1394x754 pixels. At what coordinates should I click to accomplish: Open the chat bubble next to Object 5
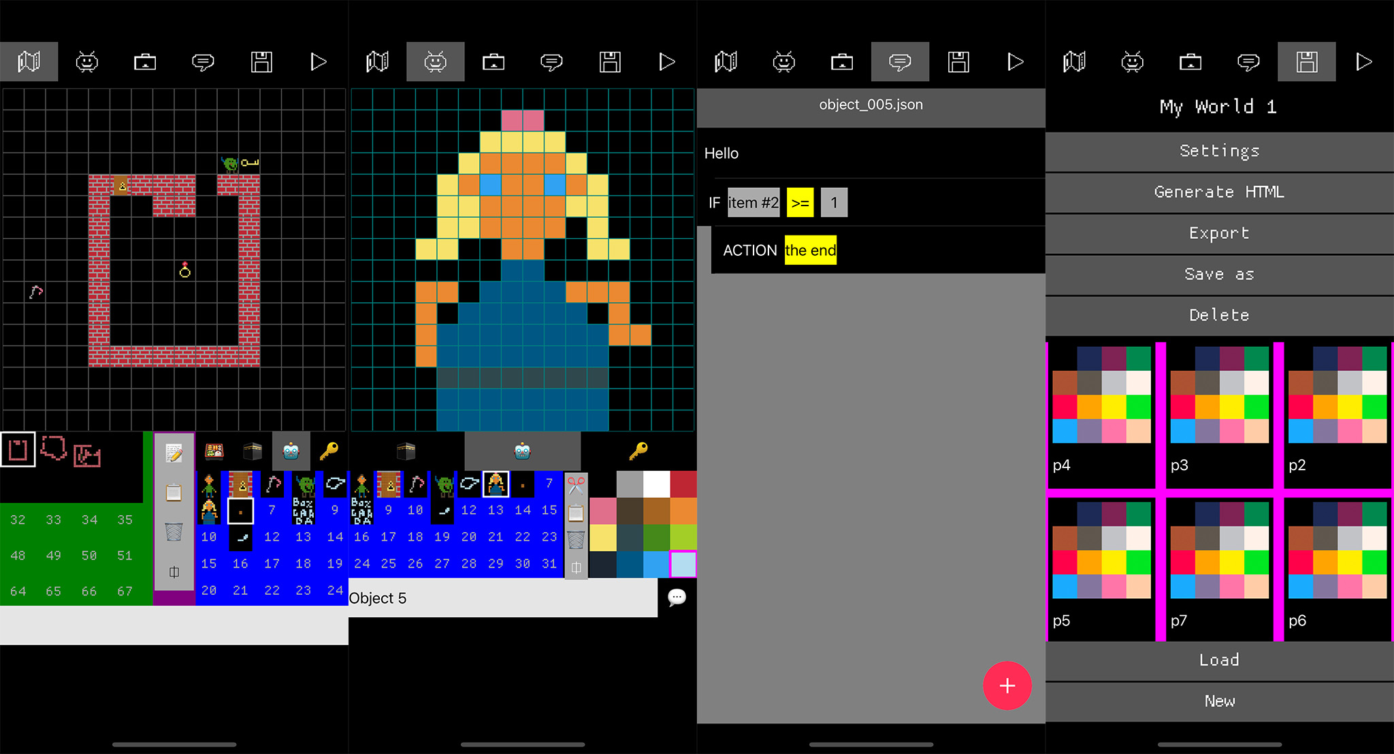pos(677,597)
